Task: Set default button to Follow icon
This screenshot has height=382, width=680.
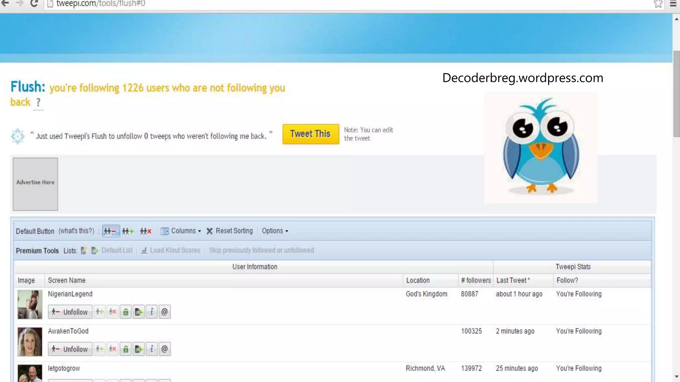Action: 128,231
